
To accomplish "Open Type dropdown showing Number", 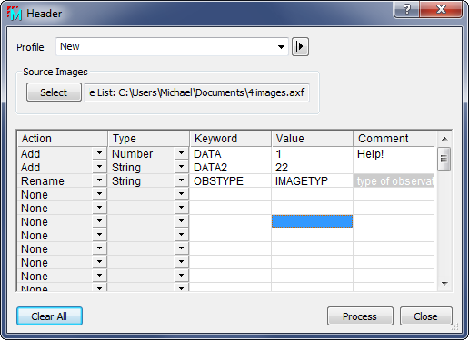I will pyautogui.click(x=181, y=153).
